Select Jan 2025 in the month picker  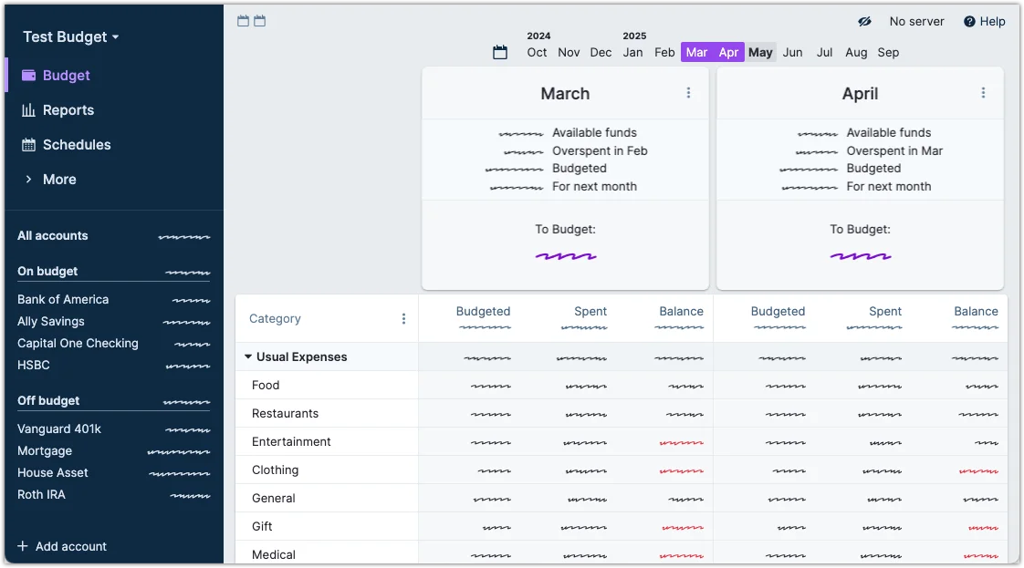point(632,53)
